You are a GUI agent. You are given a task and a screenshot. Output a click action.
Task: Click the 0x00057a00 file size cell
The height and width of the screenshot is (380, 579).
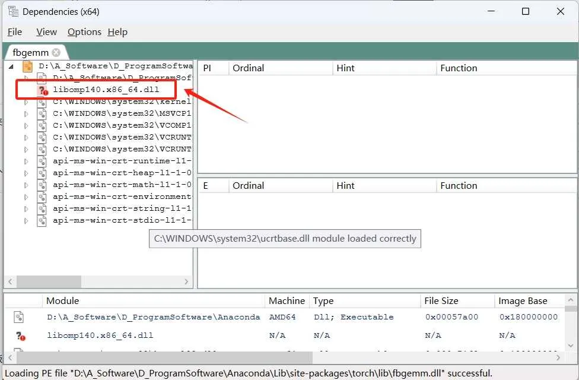pos(451,317)
